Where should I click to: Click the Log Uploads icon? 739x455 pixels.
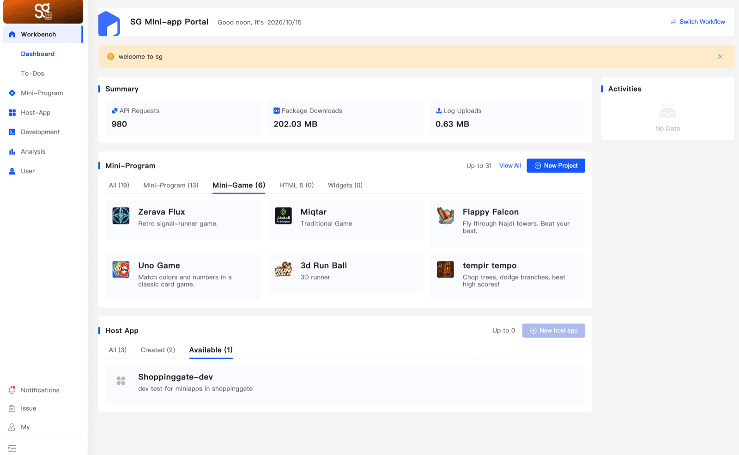(x=439, y=111)
